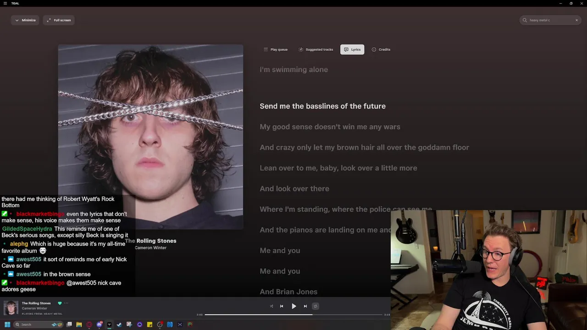Open Steam from the taskbar
The height and width of the screenshot is (330, 587).
pyautogui.click(x=119, y=324)
